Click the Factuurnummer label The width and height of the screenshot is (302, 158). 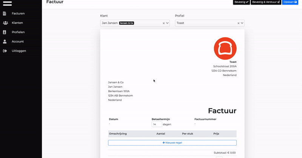(x=205, y=119)
